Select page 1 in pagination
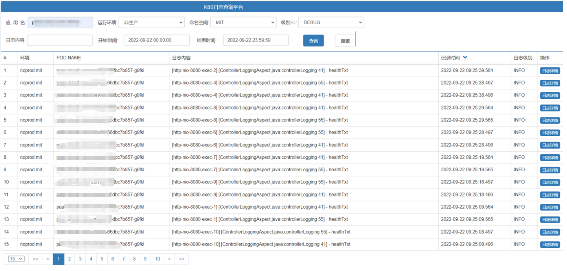This screenshot has width=567, height=271. pyautogui.click(x=58, y=259)
